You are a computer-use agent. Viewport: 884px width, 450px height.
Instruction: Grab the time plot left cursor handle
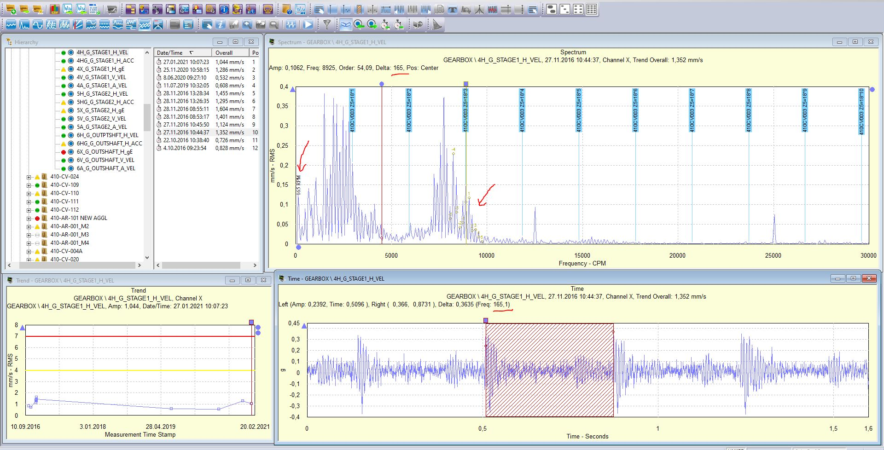[x=486, y=320]
